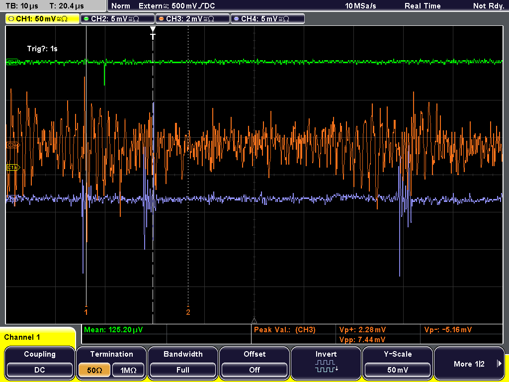Set termination to 1MΩ

128,370
